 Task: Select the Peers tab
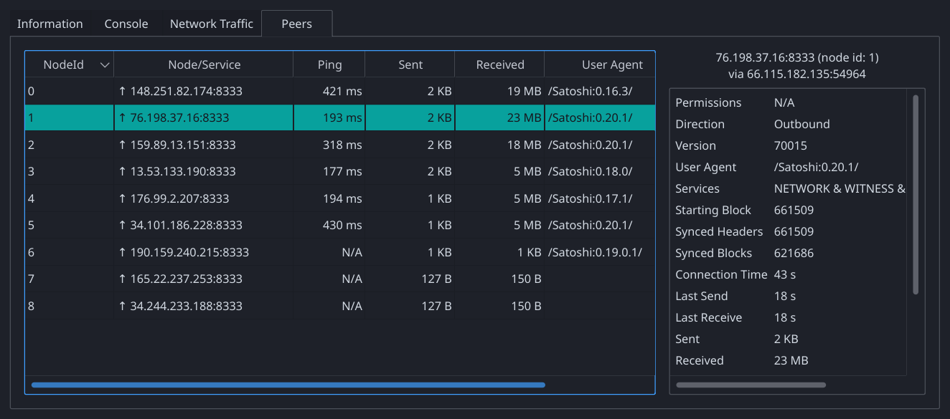tap(296, 24)
